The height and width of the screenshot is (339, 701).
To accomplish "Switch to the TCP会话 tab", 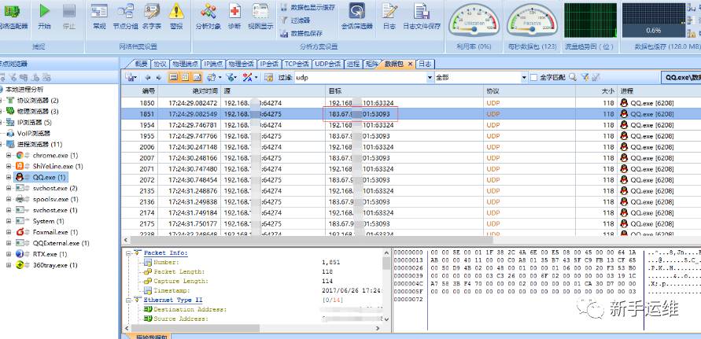I will 297,64.
